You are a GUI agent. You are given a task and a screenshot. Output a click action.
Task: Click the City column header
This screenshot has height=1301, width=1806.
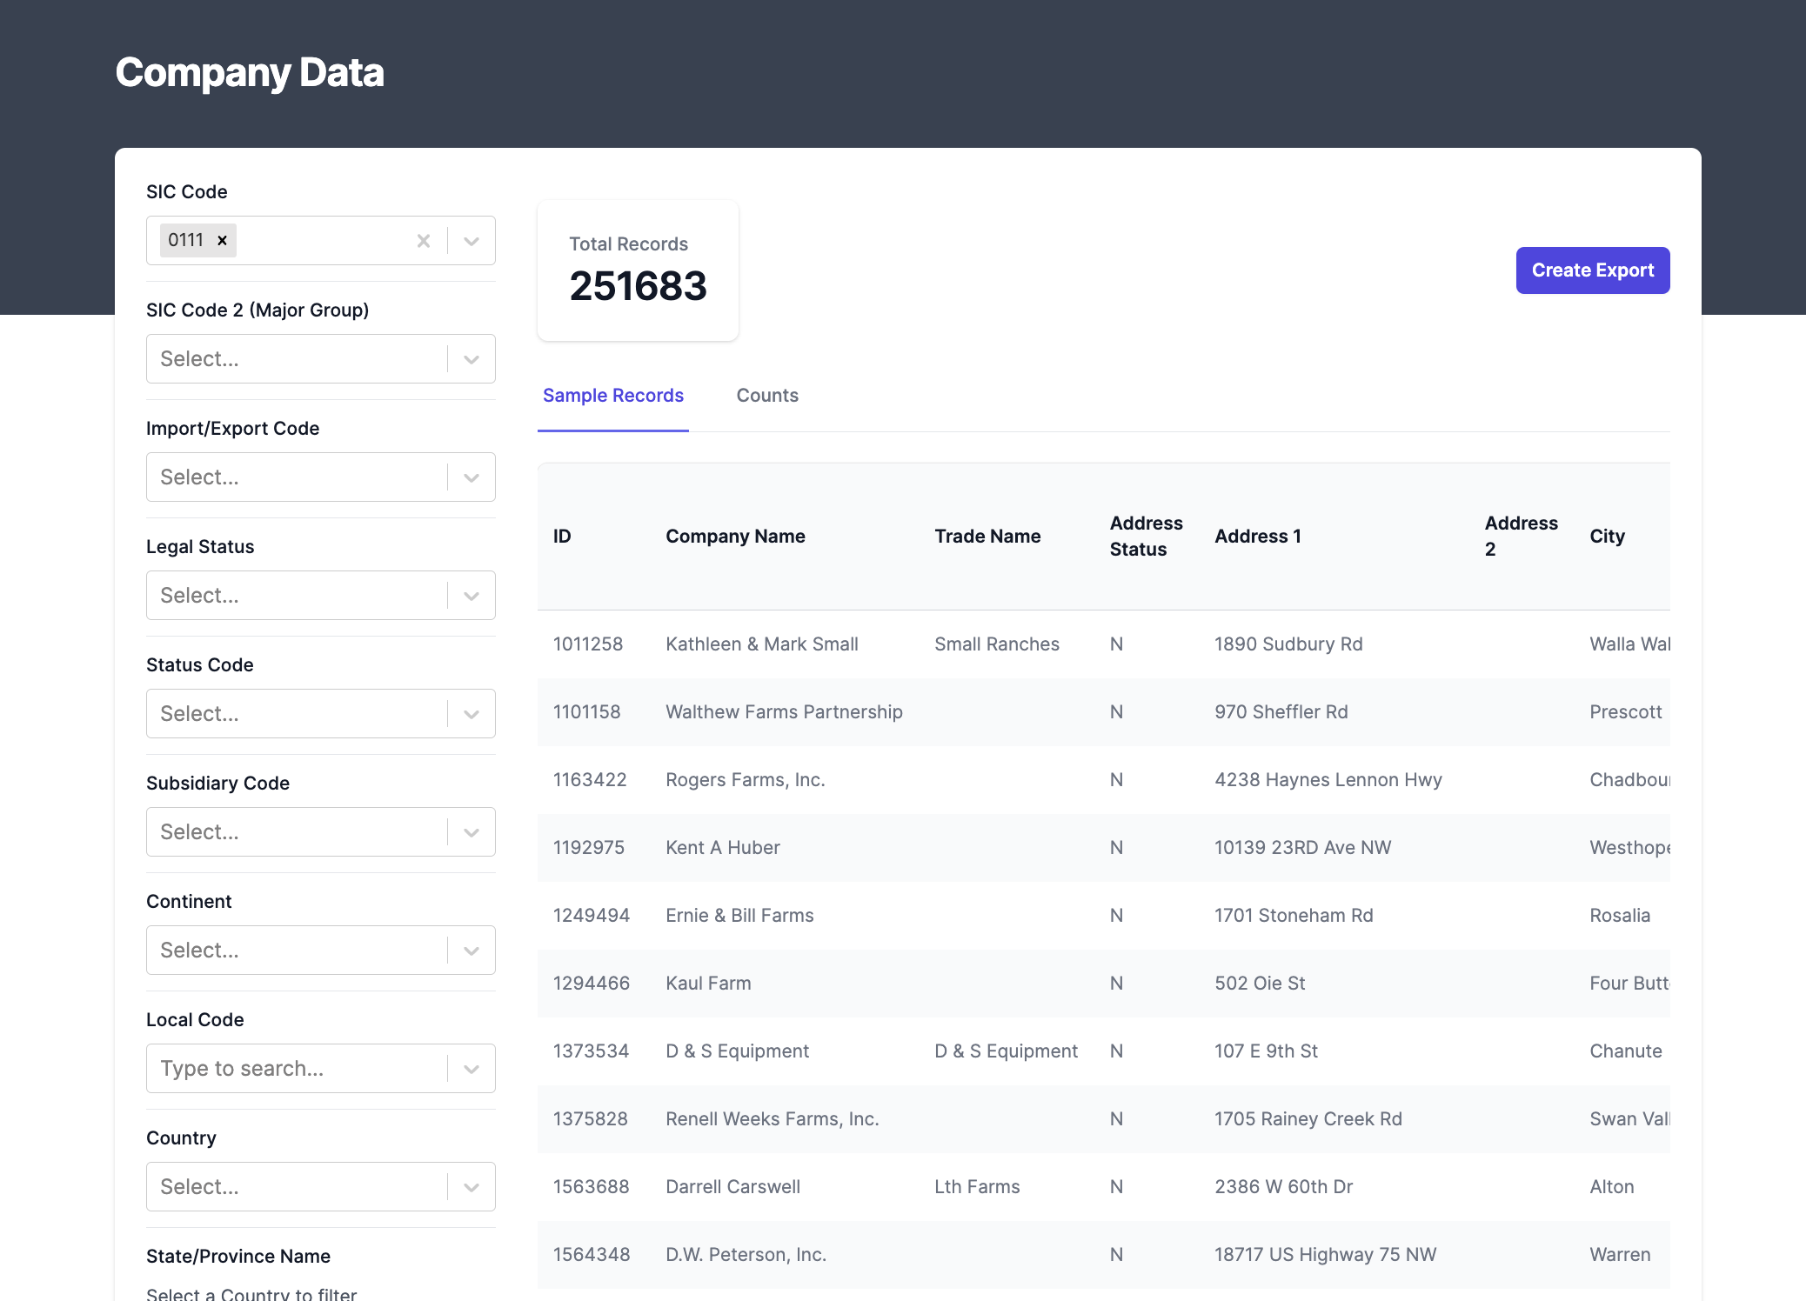[1607, 537]
